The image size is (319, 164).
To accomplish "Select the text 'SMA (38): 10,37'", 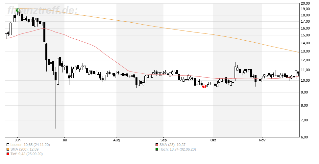I will [172, 145].
